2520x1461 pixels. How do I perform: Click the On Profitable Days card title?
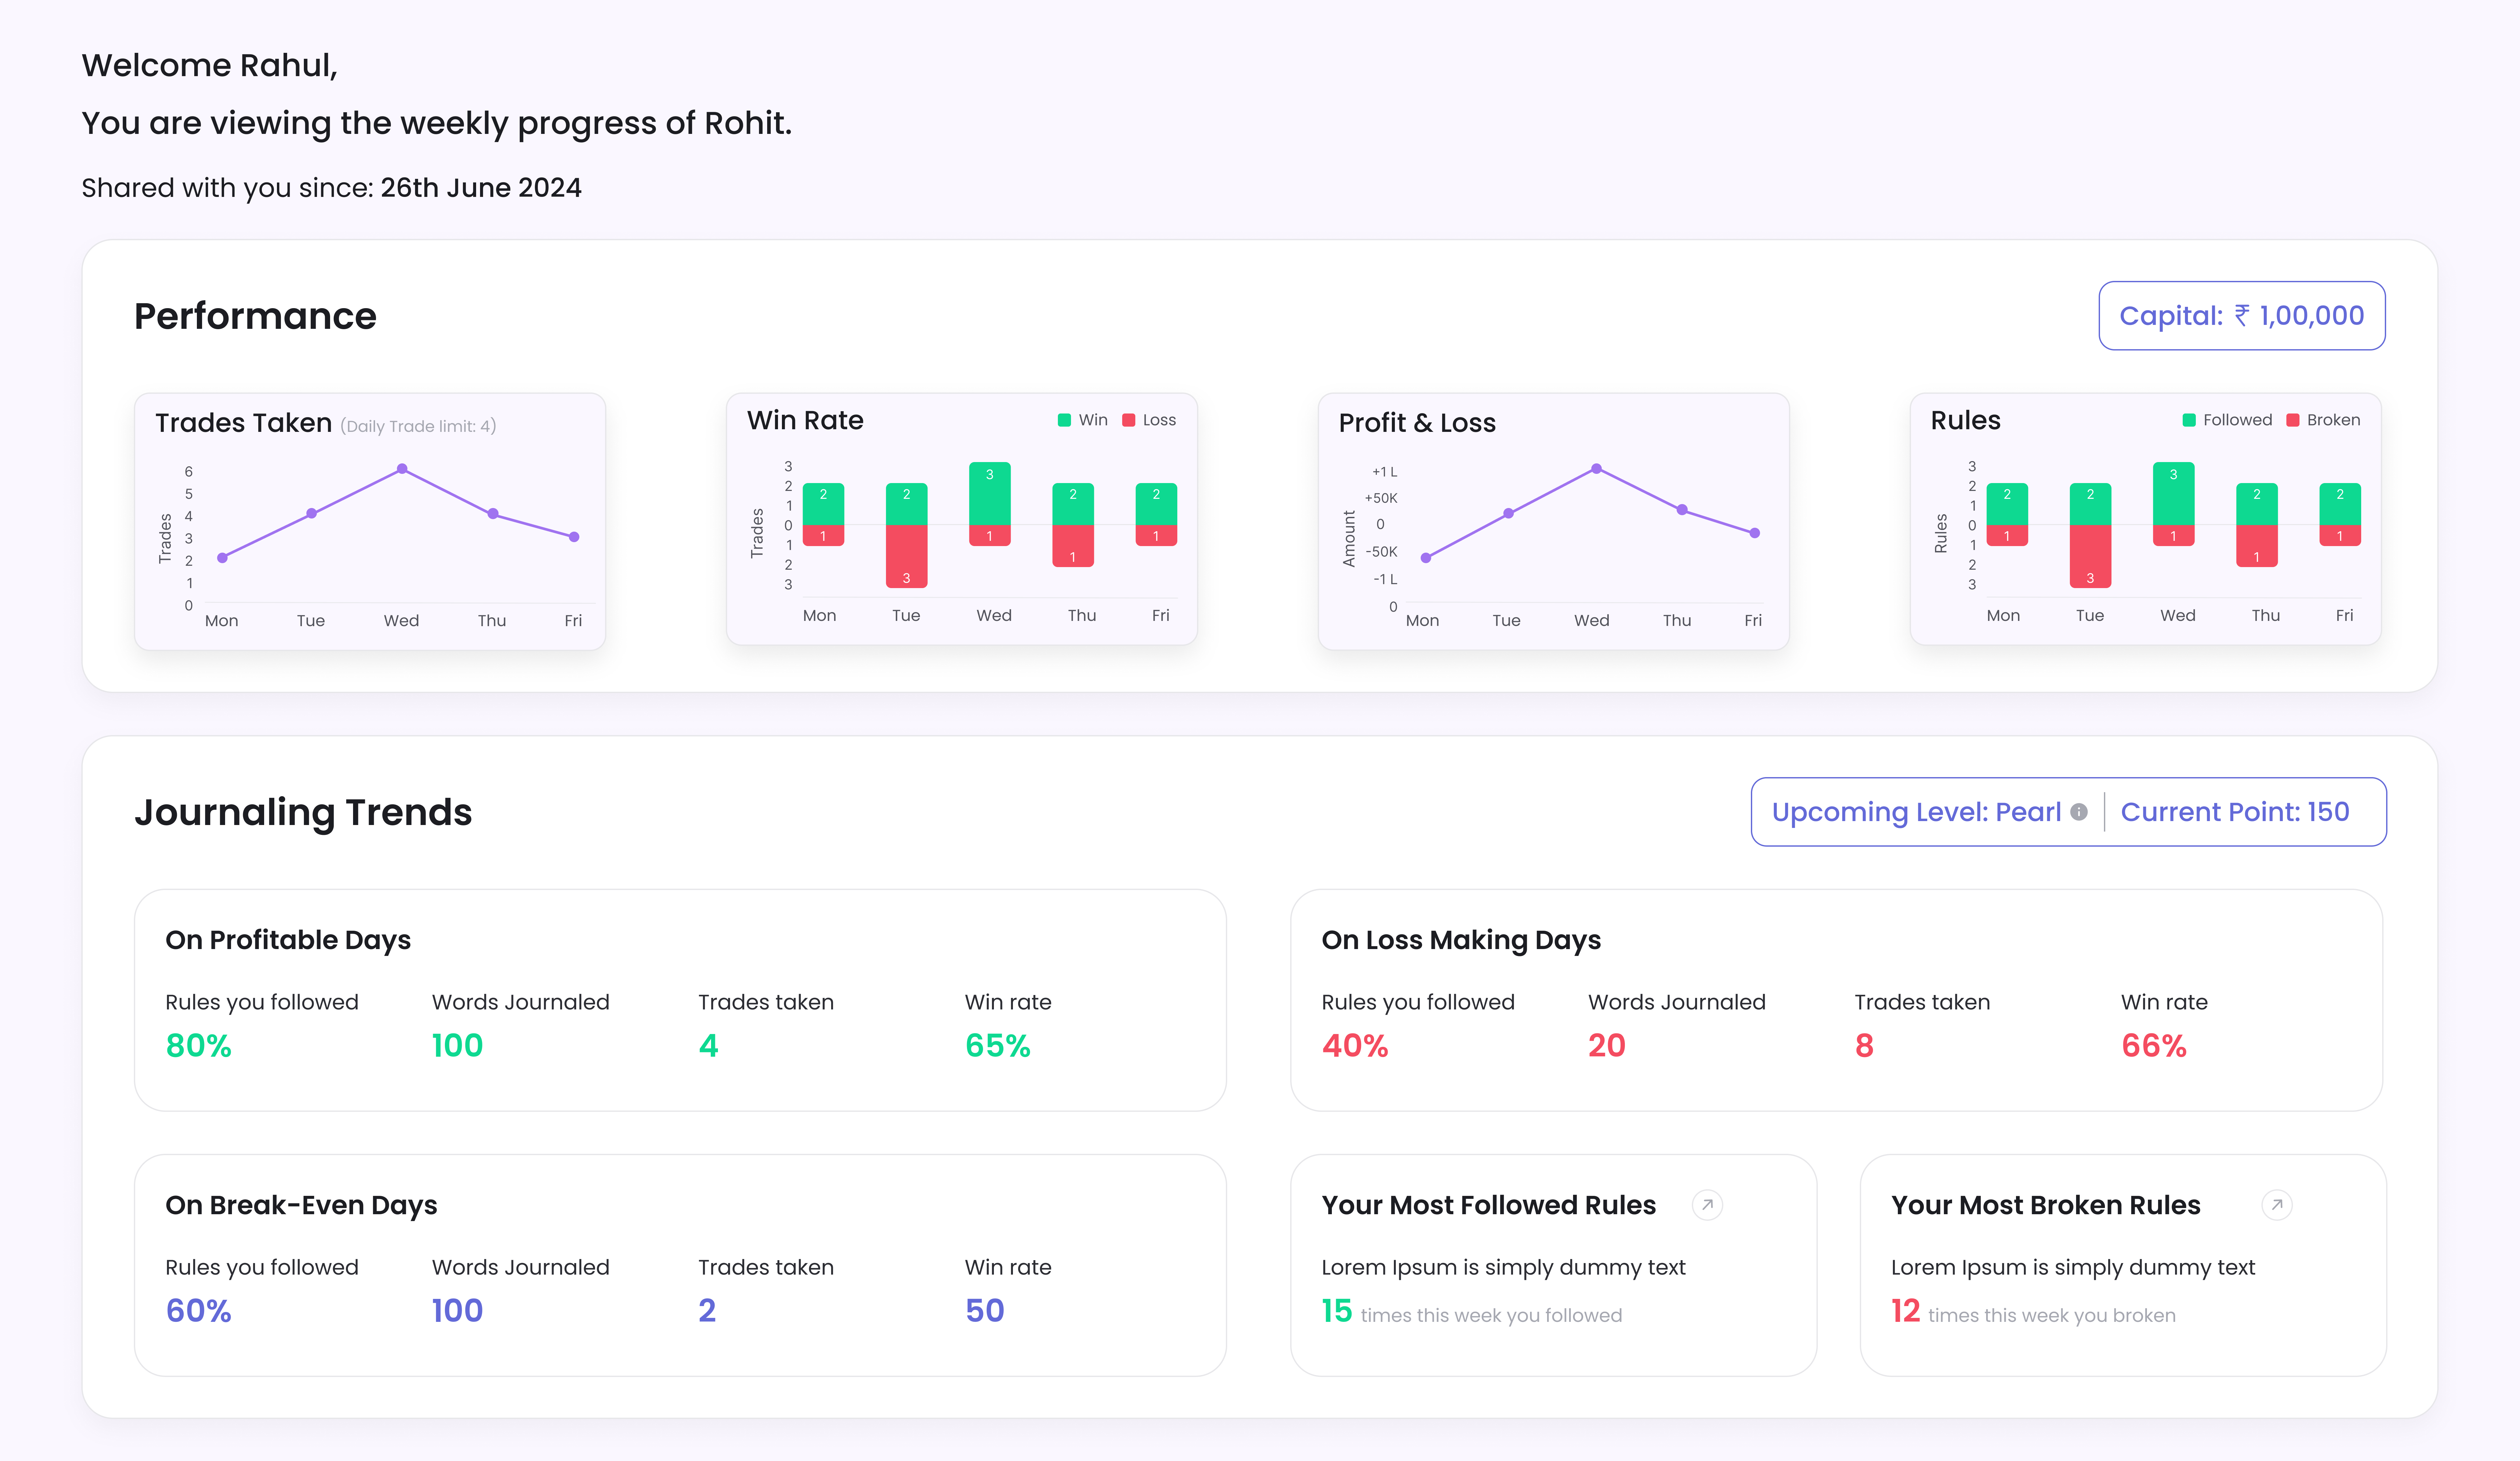288,940
